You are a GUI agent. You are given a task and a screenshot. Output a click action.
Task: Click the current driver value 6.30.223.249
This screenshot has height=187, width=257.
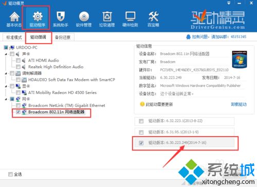pos(171,78)
